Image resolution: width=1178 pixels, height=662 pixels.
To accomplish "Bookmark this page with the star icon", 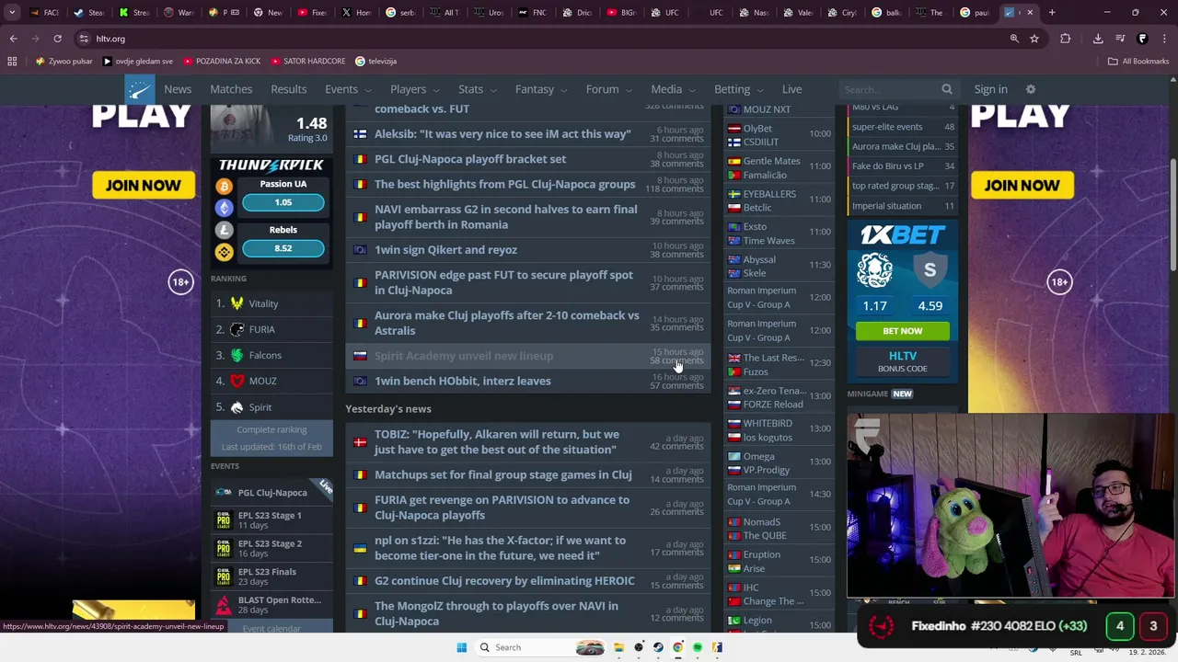I will click(x=1034, y=39).
